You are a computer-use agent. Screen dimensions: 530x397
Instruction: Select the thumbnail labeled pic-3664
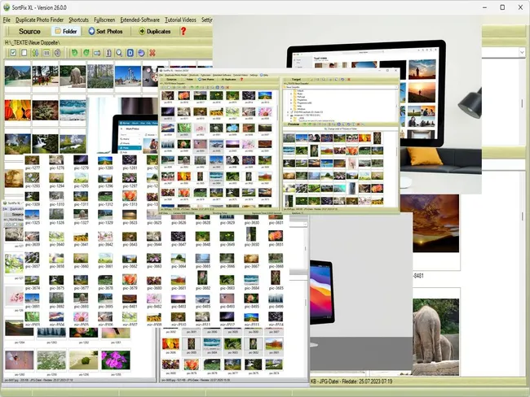[178, 260]
